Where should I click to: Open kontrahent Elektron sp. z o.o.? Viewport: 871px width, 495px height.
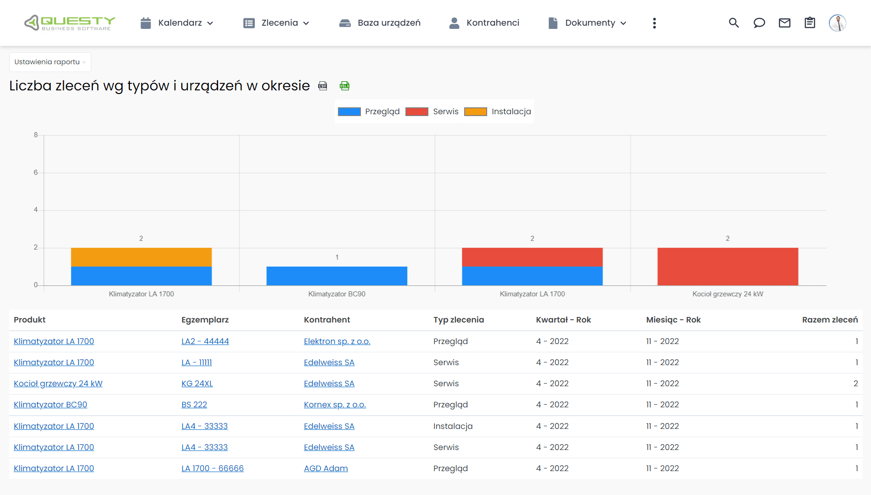click(x=337, y=341)
